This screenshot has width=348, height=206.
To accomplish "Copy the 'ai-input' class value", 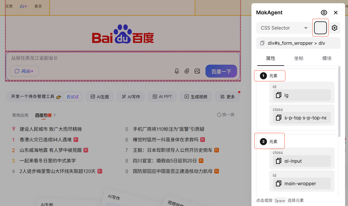I will (x=278, y=161).
